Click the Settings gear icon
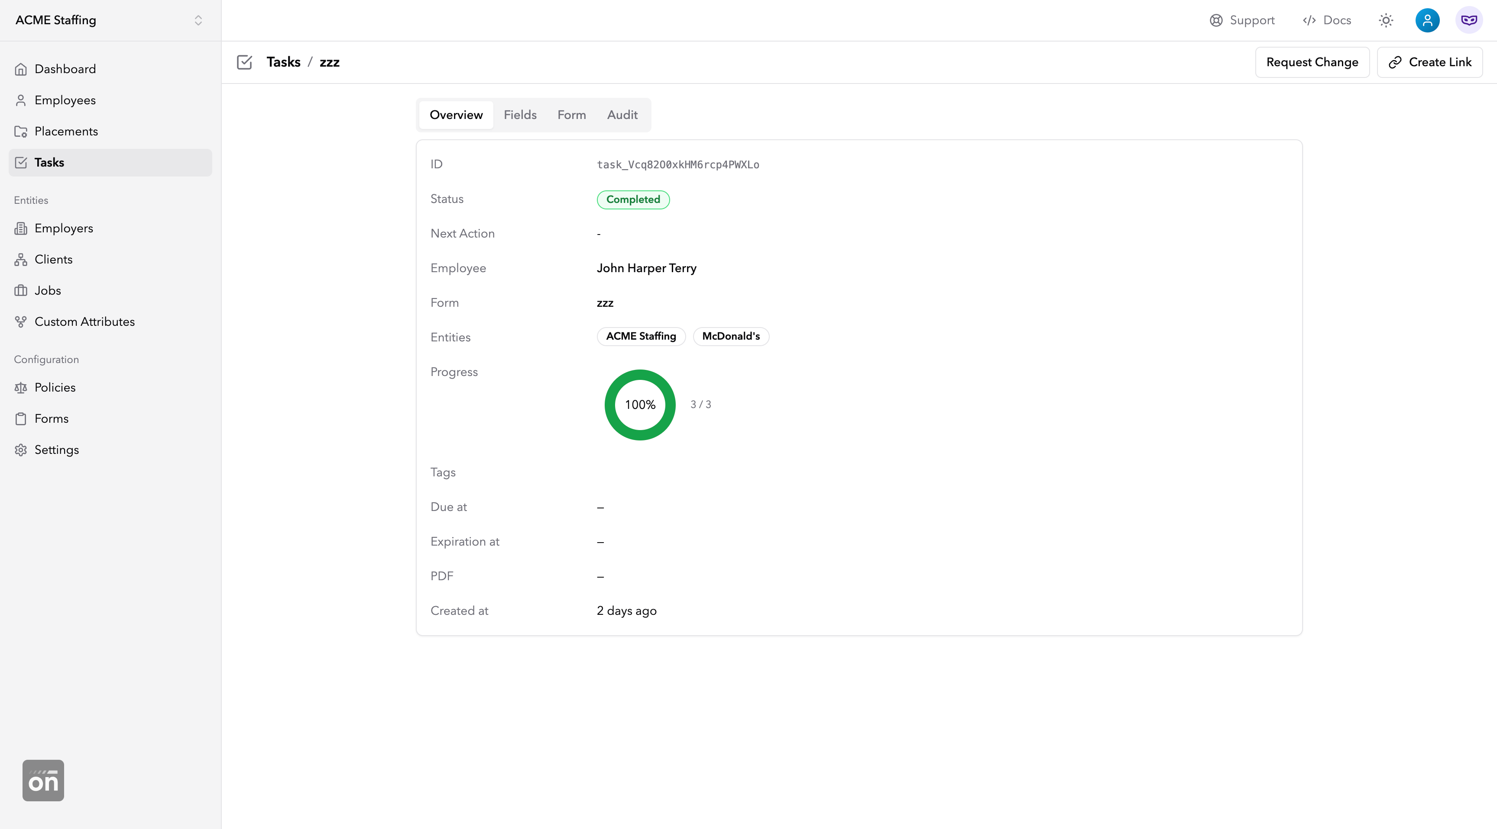 (21, 450)
